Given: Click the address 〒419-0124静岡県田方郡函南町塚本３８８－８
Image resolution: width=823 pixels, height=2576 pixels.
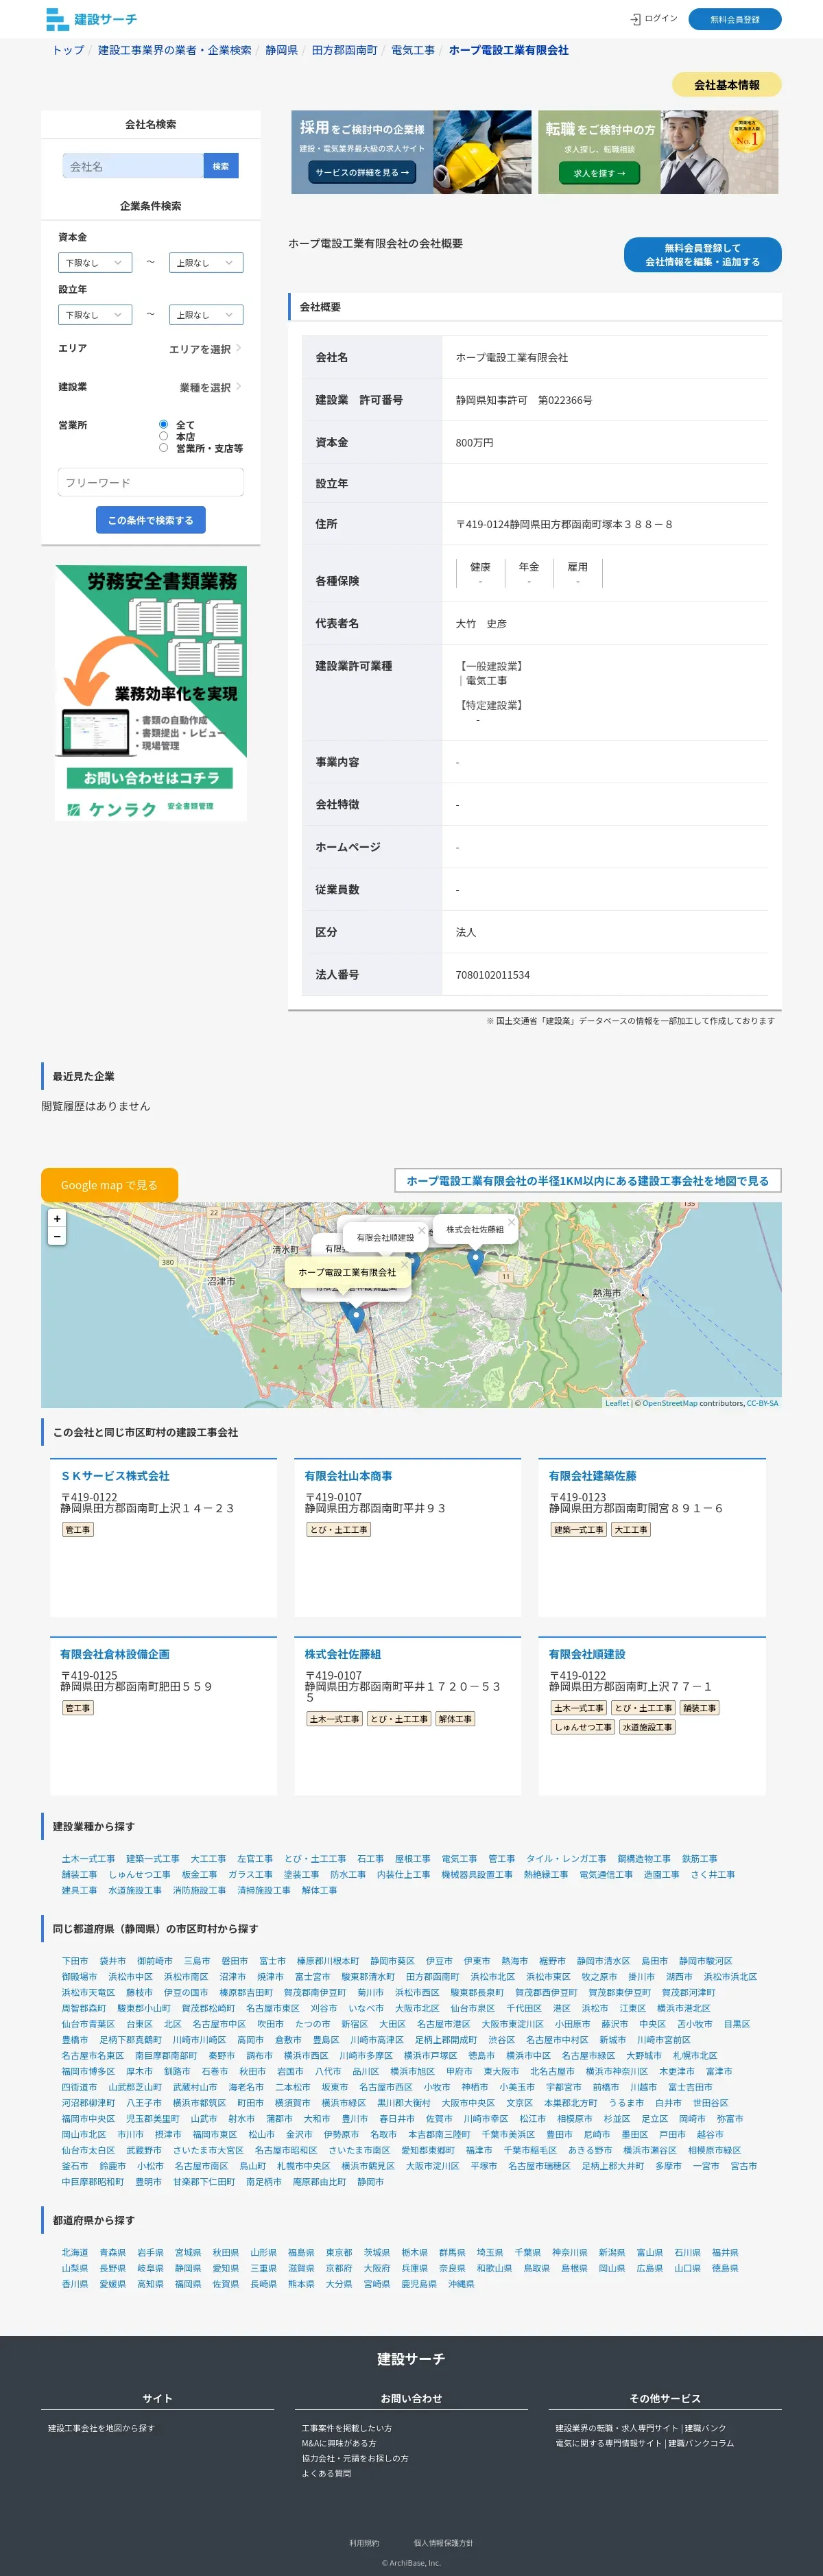Looking at the screenshot, I should click(x=564, y=524).
